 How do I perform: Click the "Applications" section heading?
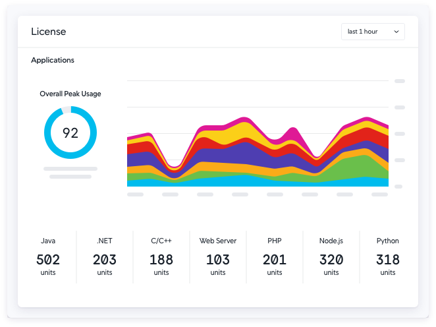click(53, 60)
